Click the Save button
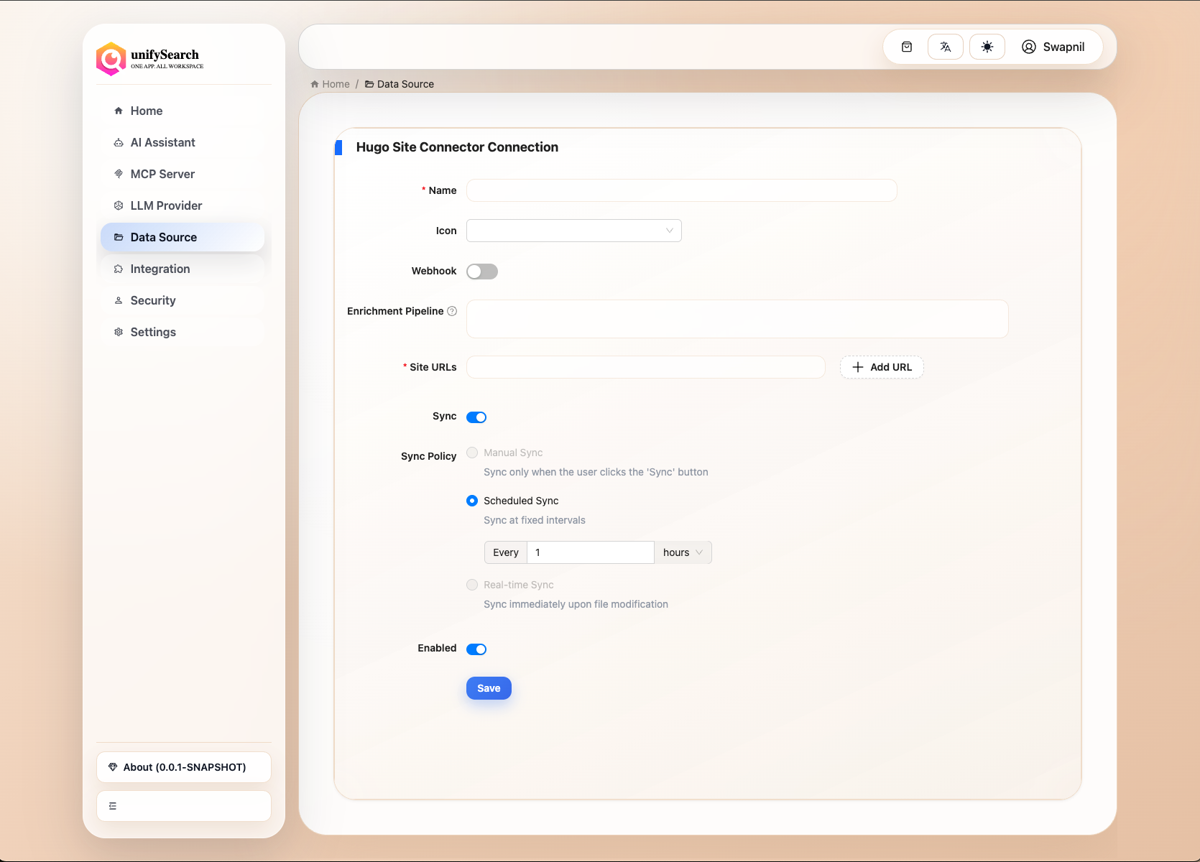The width and height of the screenshot is (1200, 862). [489, 688]
